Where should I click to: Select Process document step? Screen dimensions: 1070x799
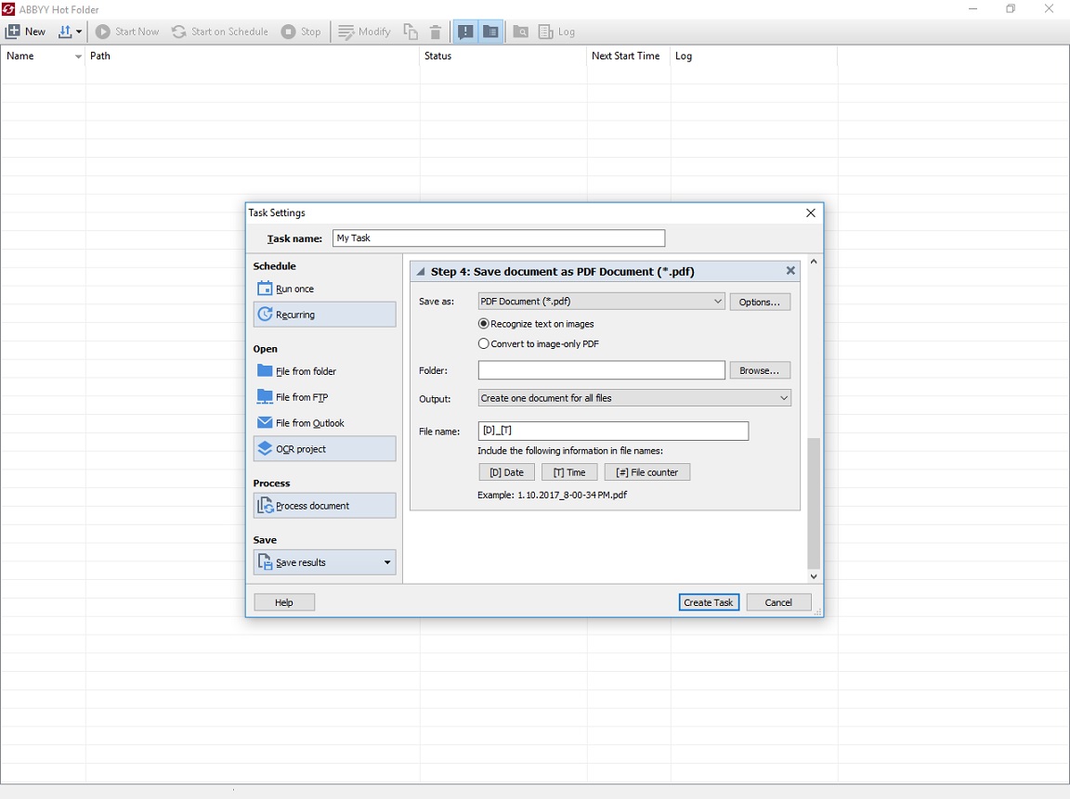pyautogui.click(x=325, y=505)
